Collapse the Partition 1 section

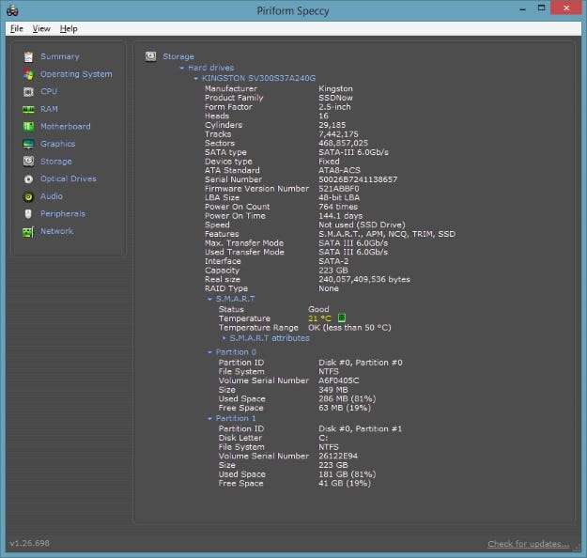209,419
